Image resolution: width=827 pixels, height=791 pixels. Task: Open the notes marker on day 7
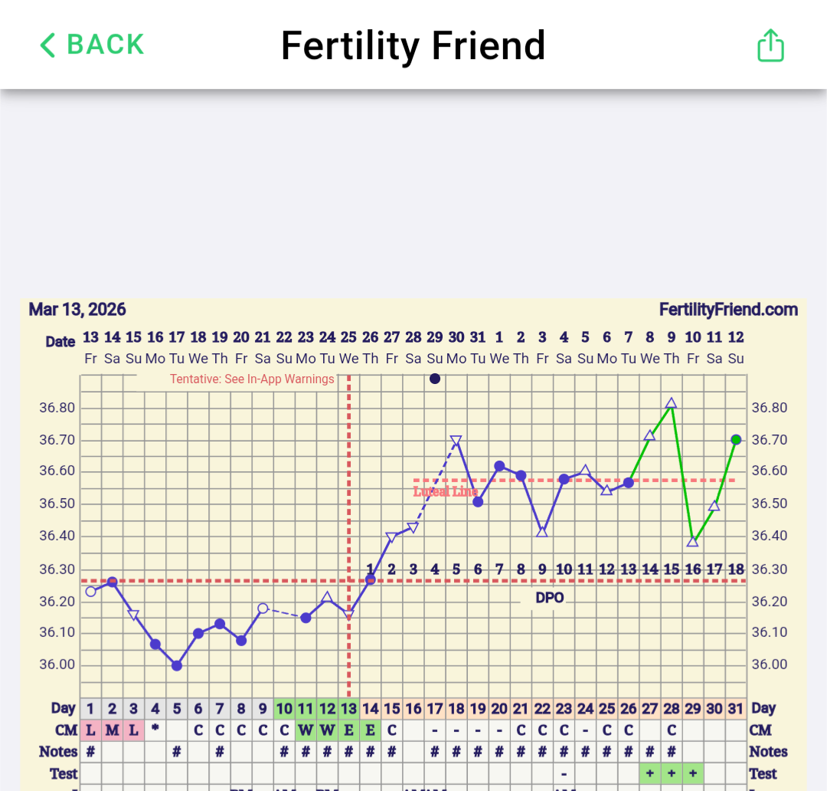220,751
